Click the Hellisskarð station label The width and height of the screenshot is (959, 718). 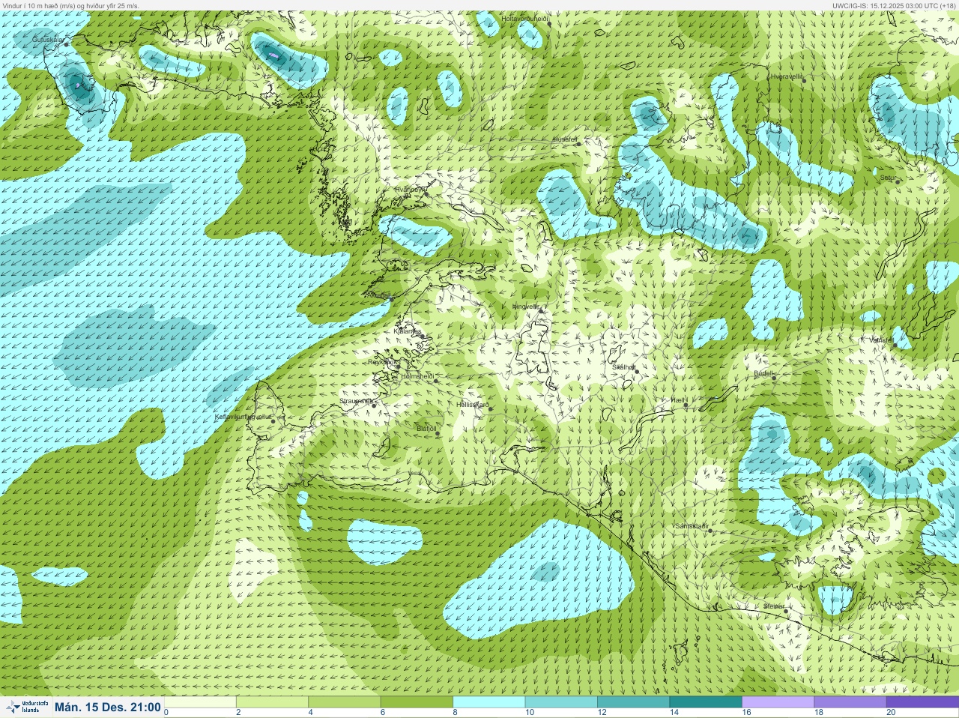473,405
